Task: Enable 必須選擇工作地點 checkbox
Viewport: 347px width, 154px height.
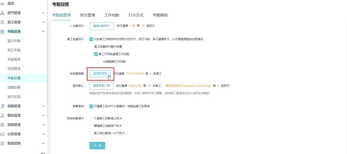Action: click(x=100, y=62)
